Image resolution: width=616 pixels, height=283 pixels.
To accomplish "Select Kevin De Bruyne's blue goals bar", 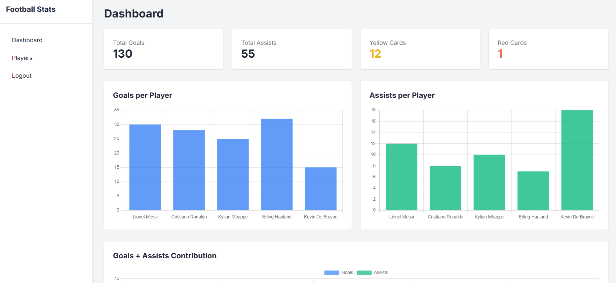I will [321, 188].
